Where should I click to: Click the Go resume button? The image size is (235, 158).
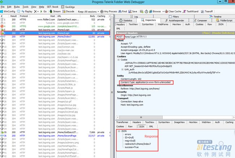pyautogui.click(x=43, y=11)
